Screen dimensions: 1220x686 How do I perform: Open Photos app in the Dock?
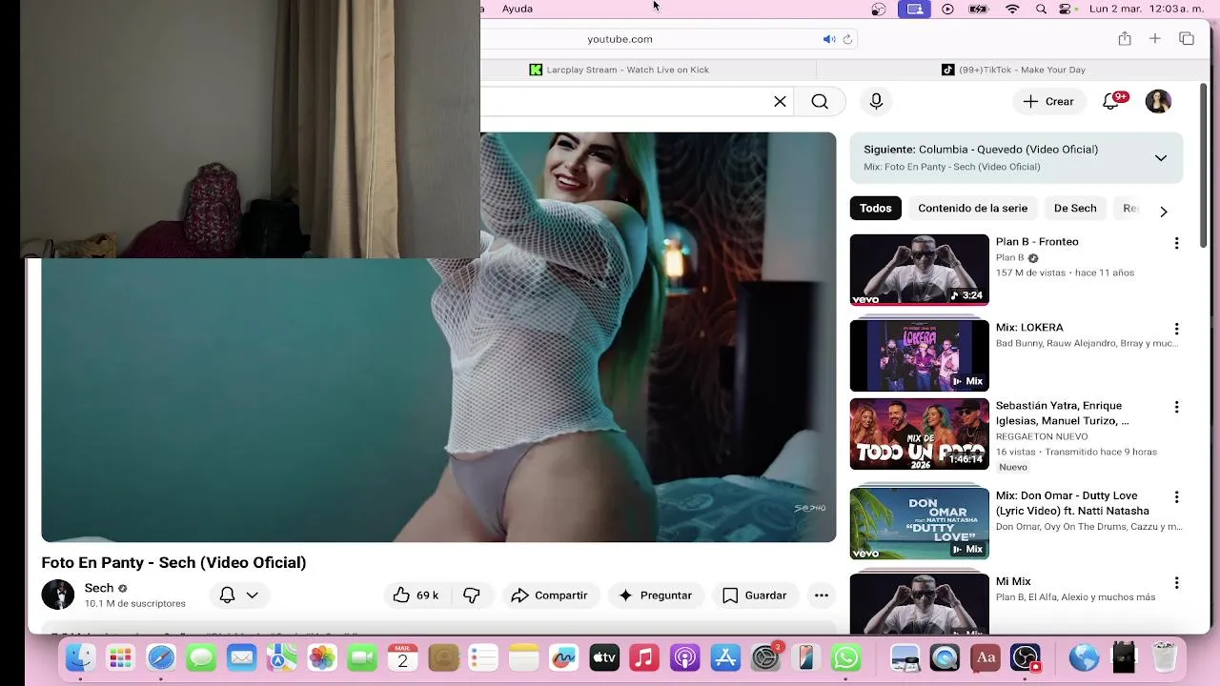pos(322,657)
